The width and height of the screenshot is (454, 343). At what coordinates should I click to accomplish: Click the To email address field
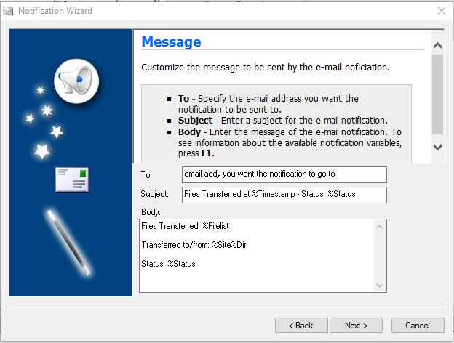tap(284, 174)
